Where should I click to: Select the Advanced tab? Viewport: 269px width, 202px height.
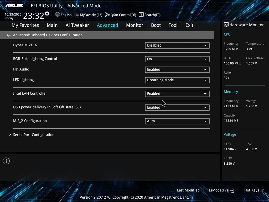click(x=107, y=25)
